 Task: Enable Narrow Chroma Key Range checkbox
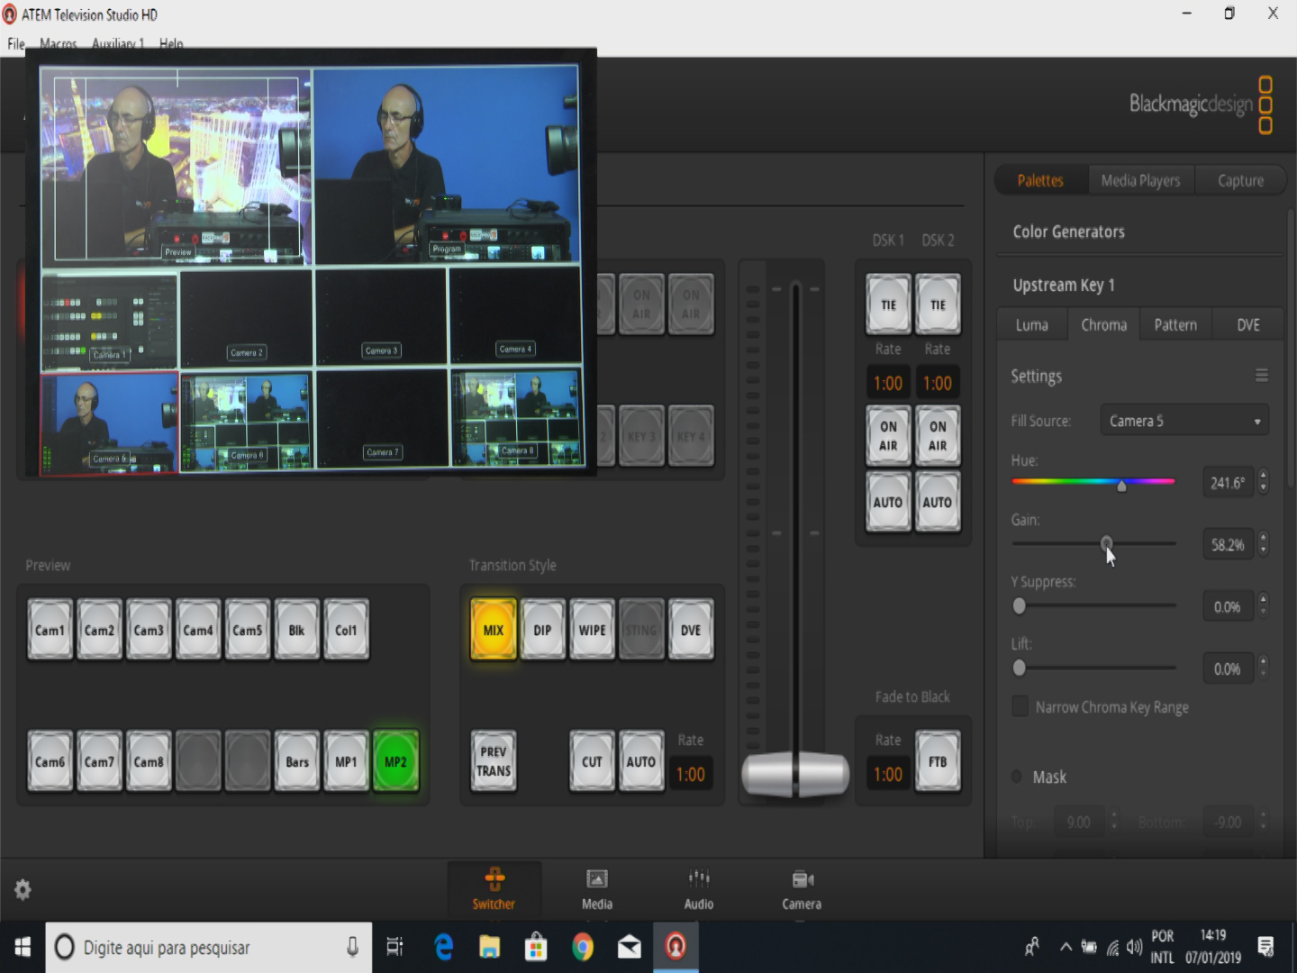[1020, 706]
